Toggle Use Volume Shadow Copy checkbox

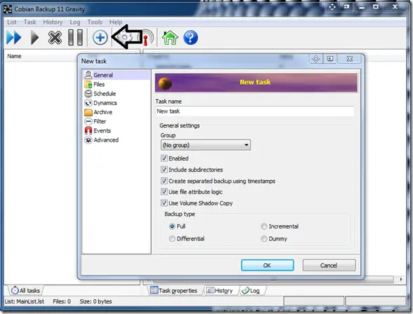tap(164, 203)
